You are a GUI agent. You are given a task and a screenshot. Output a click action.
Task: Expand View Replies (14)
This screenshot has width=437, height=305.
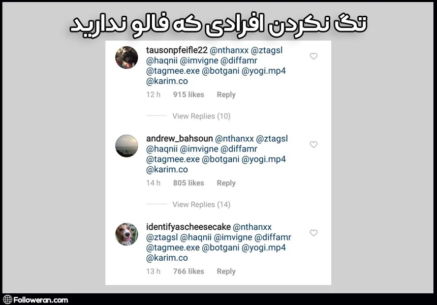(x=201, y=204)
